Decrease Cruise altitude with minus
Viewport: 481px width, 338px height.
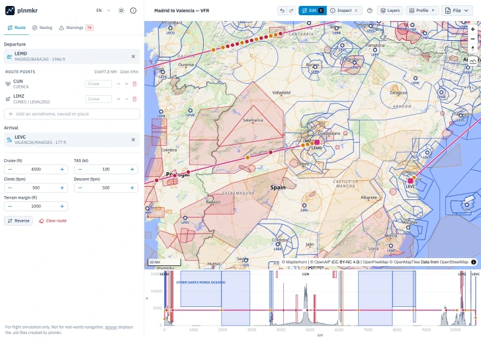pyautogui.click(x=10, y=169)
